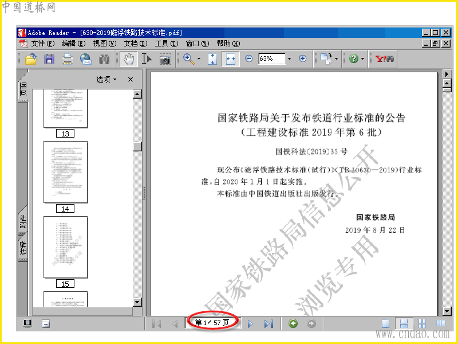The image size is (458, 344).
Task: Switch to Facing pages layout
Action: click(x=440, y=323)
